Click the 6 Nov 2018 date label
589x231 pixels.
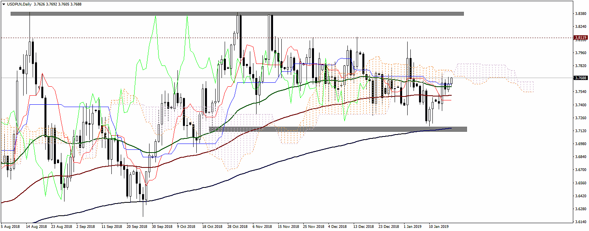pyautogui.click(x=262, y=227)
